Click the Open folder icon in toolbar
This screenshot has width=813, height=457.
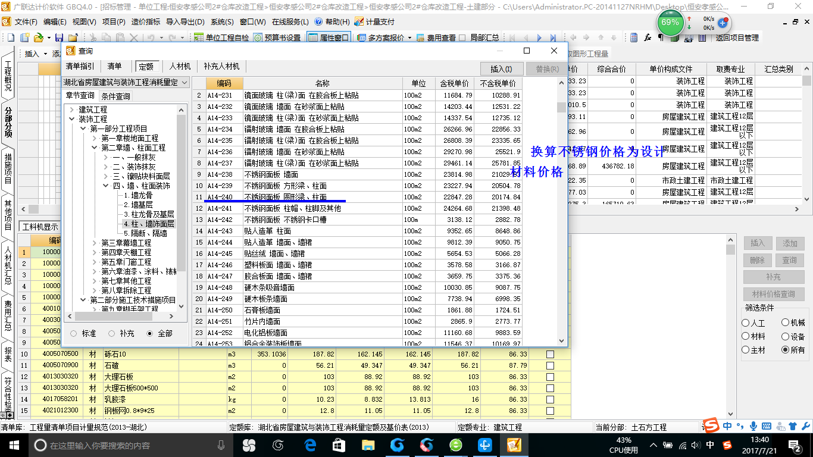pos(38,37)
